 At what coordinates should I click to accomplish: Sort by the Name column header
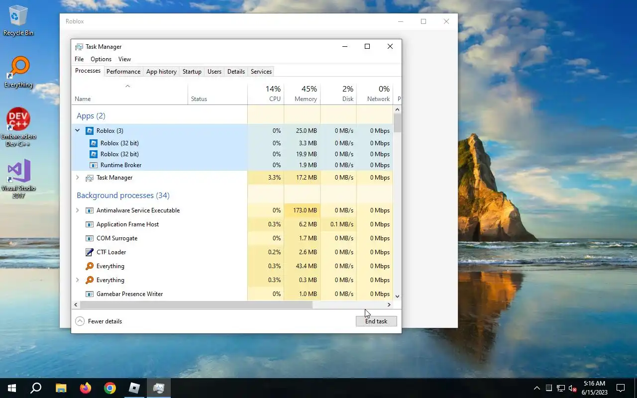(x=130, y=94)
